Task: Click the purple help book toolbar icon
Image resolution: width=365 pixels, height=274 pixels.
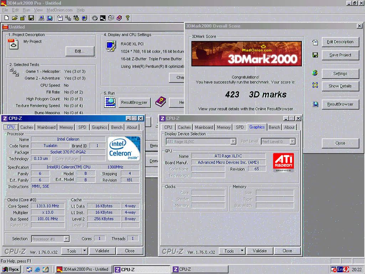Action: coord(119,18)
